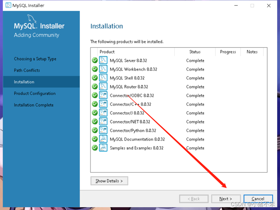The image size is (280, 210).
Task: Go to Choosing a Setup Type step
Action: 35,59
